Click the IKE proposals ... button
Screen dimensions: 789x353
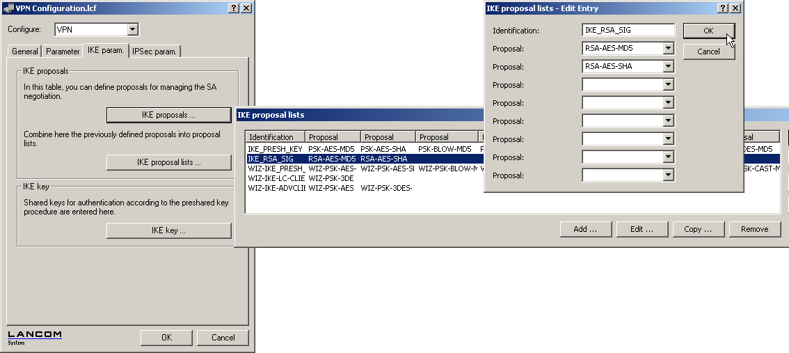point(168,115)
